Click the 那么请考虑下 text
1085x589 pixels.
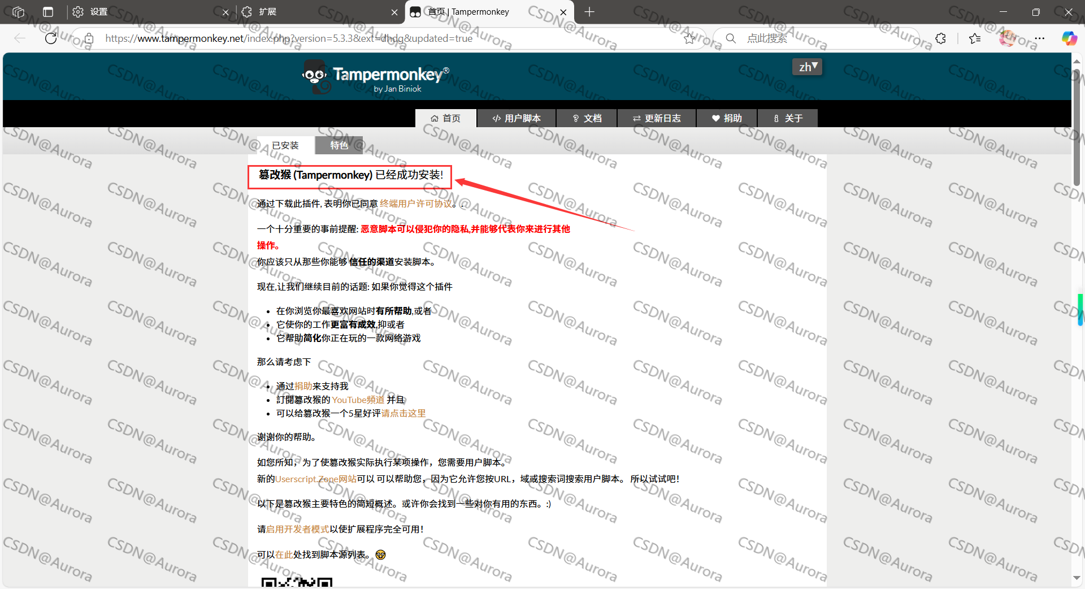pos(284,362)
